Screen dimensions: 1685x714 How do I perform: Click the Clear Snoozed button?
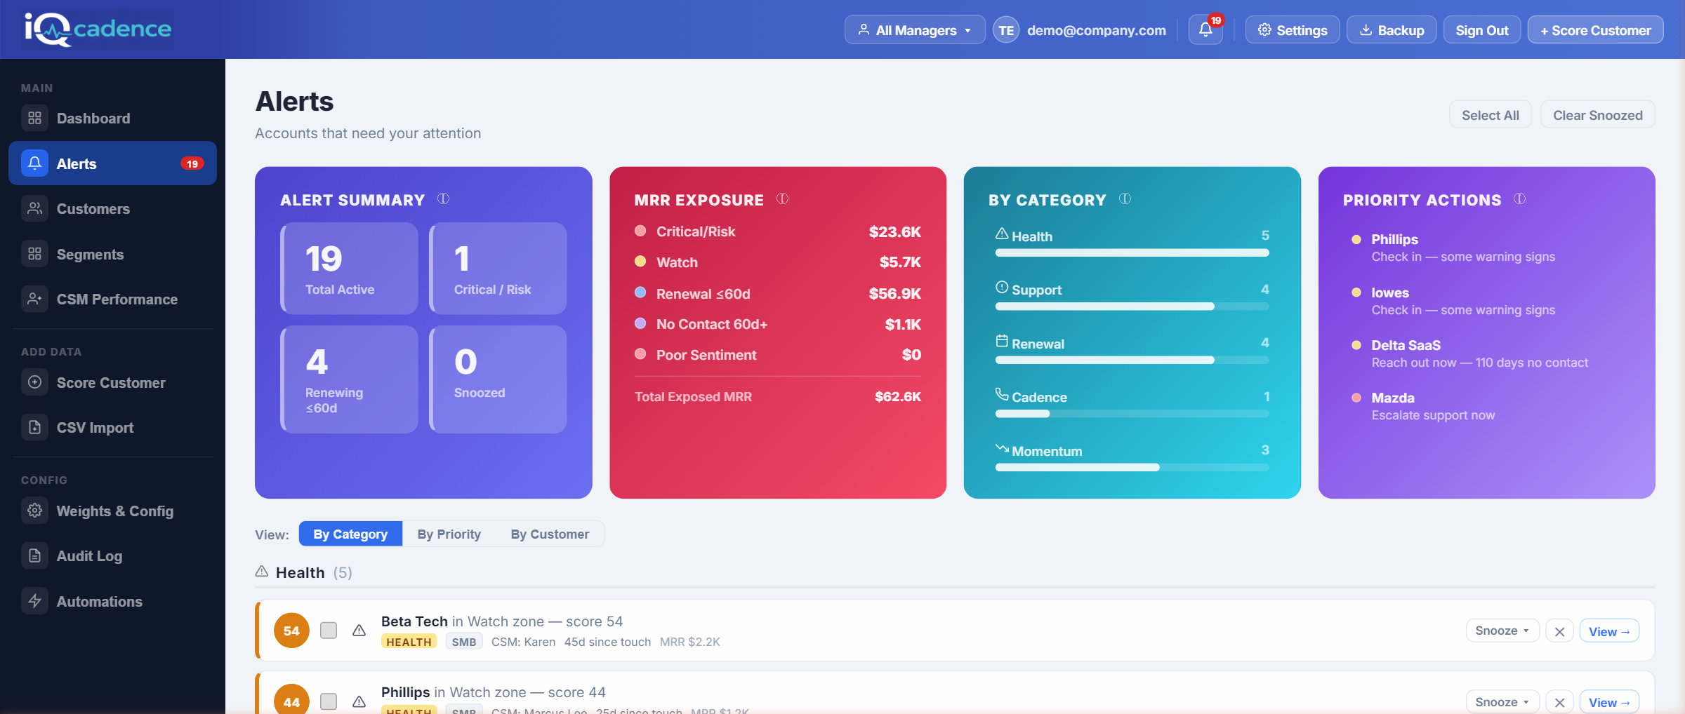pyautogui.click(x=1597, y=114)
